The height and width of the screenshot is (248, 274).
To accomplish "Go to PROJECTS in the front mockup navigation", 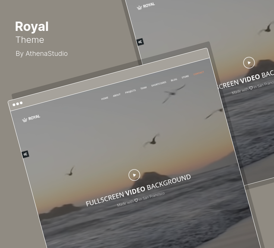I will click(130, 91).
